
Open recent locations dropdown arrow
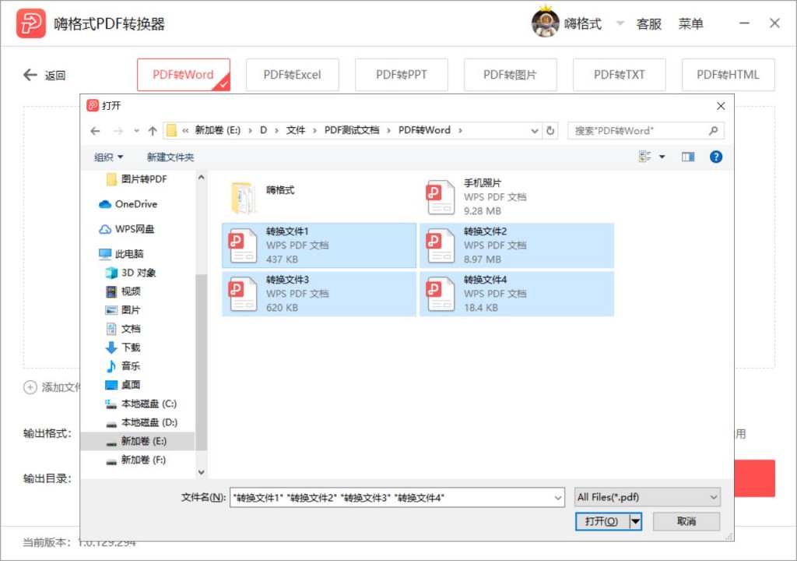(136, 131)
